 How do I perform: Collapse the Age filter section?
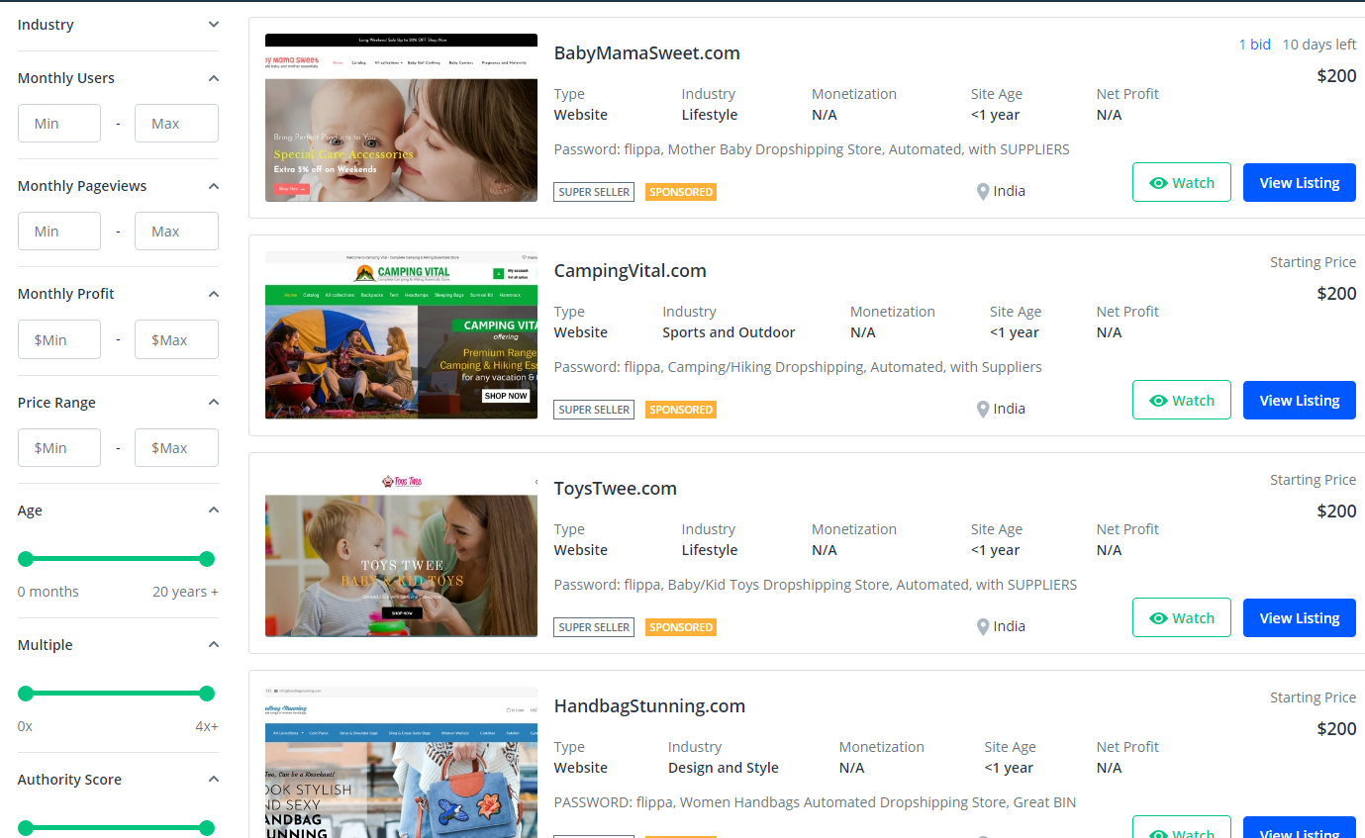click(214, 511)
